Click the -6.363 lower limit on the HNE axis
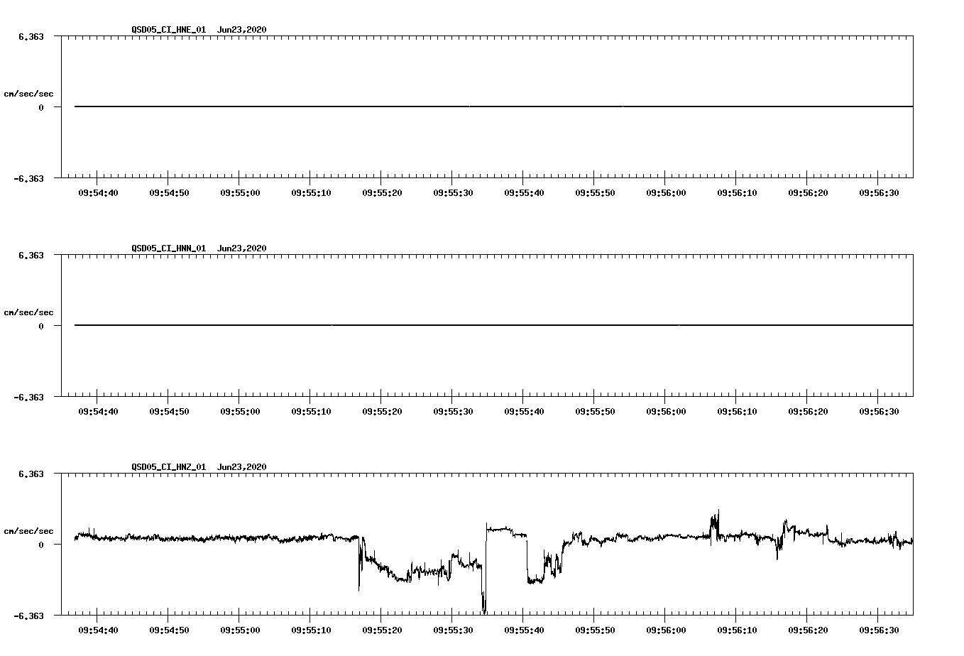This screenshot has width=964, height=656. point(28,179)
